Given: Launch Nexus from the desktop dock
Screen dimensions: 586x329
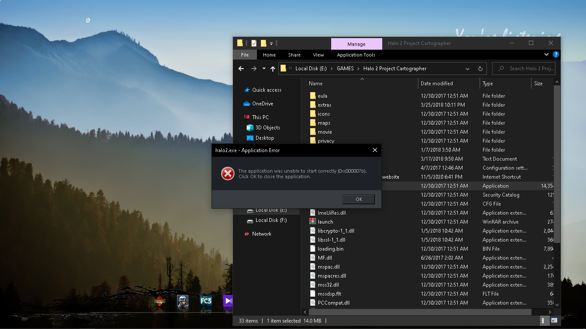Looking at the screenshot, I should pyautogui.click(x=160, y=301).
